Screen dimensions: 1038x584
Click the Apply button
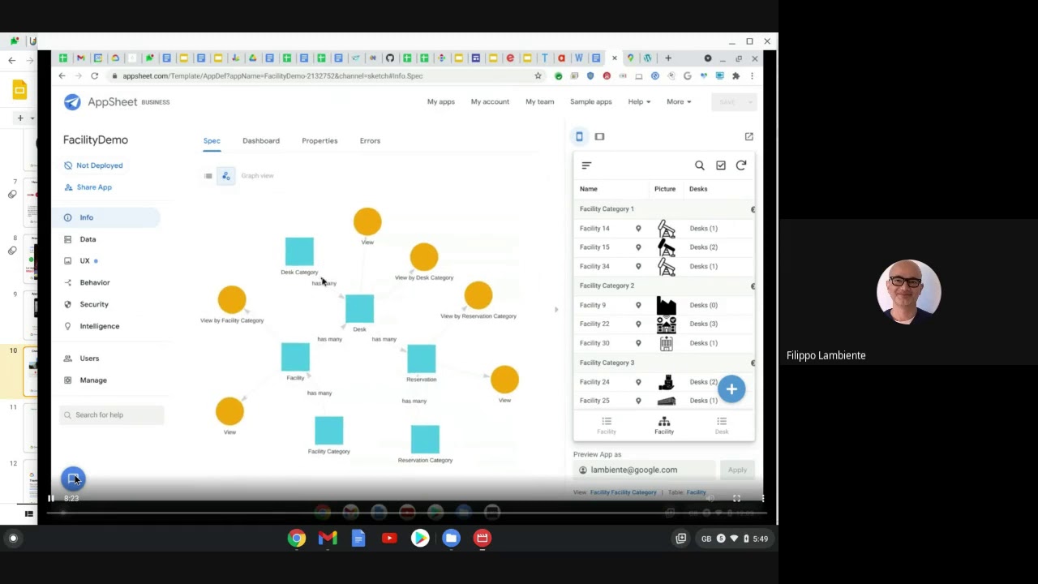coord(737,470)
